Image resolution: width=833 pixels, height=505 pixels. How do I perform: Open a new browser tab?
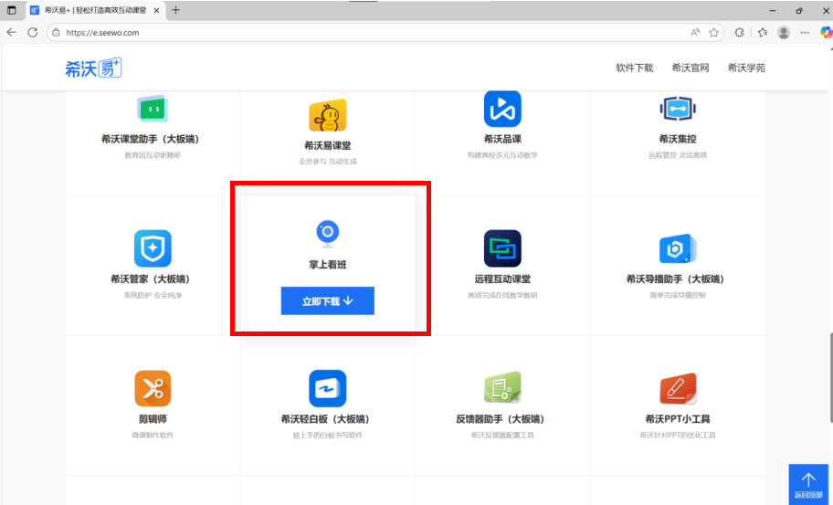click(x=175, y=10)
